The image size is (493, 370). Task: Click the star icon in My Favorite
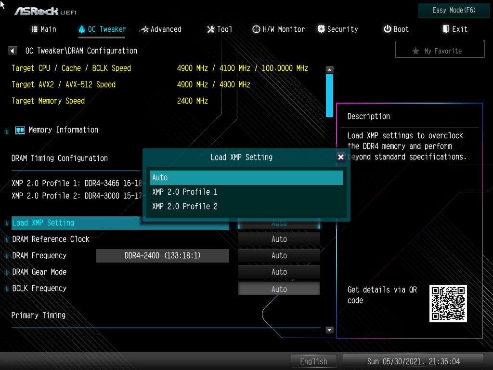pos(415,51)
